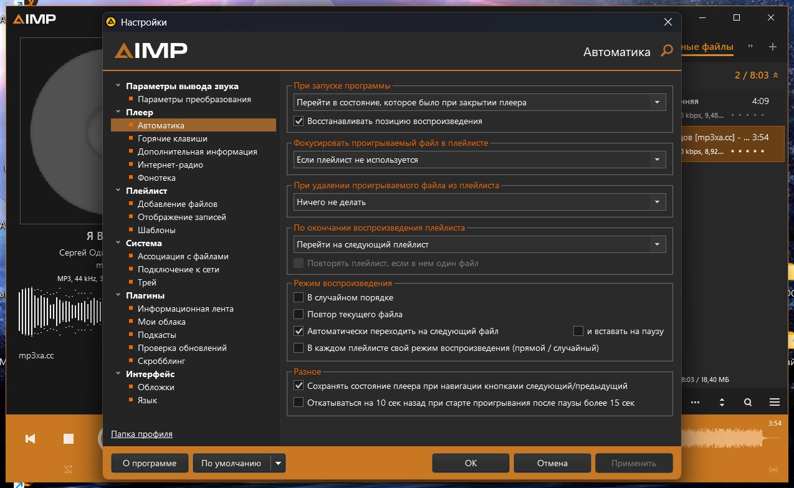
Task: Open the three-dots menu in the playlist toolbar
Action: coord(695,402)
